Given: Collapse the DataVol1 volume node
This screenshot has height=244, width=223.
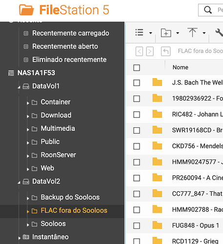Looking at the screenshot, I should [x=19, y=87].
